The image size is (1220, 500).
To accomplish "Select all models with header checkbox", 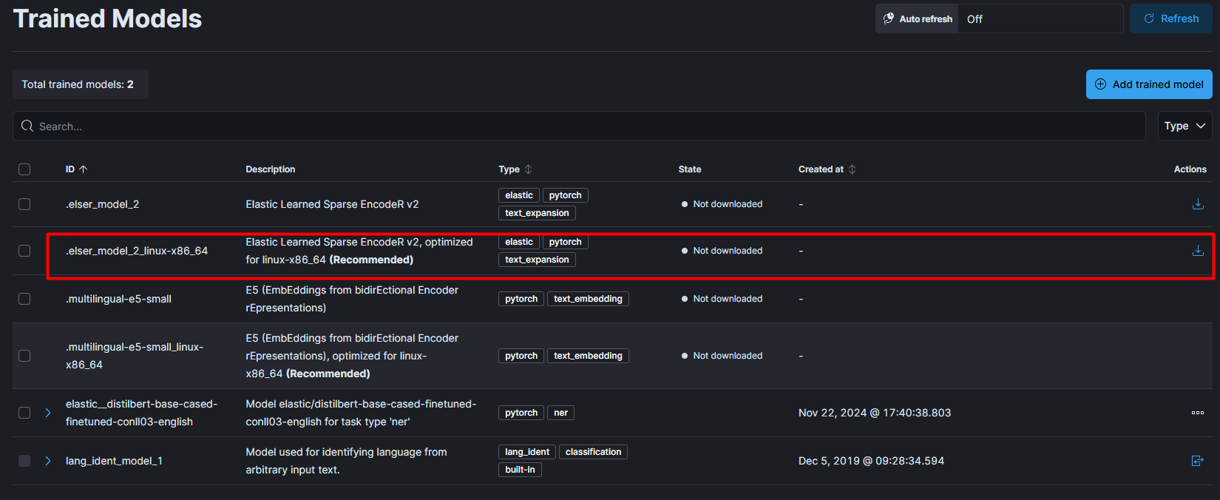I will [x=24, y=169].
